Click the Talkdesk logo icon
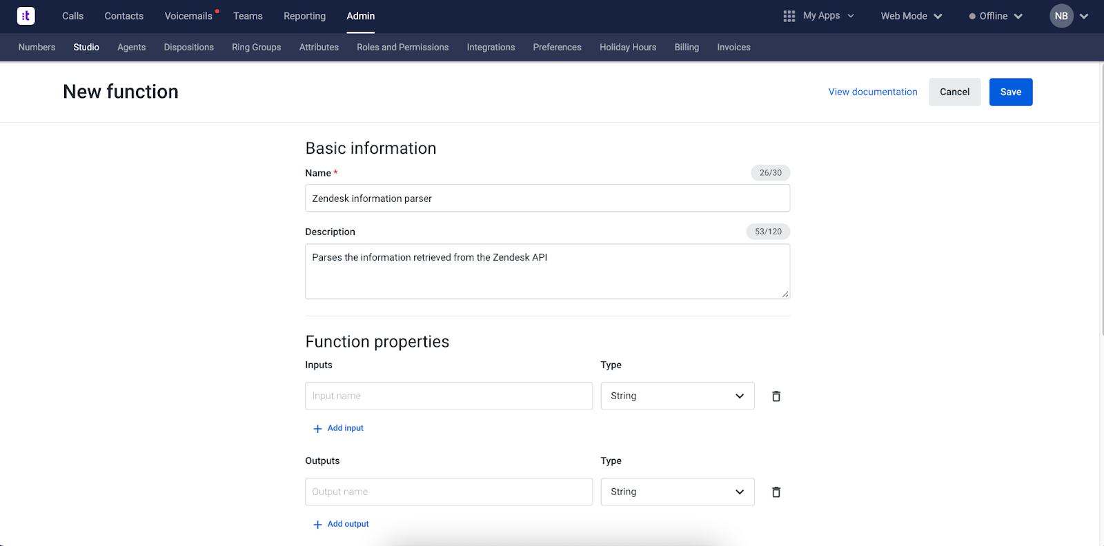The width and height of the screenshot is (1104, 546). (x=26, y=16)
